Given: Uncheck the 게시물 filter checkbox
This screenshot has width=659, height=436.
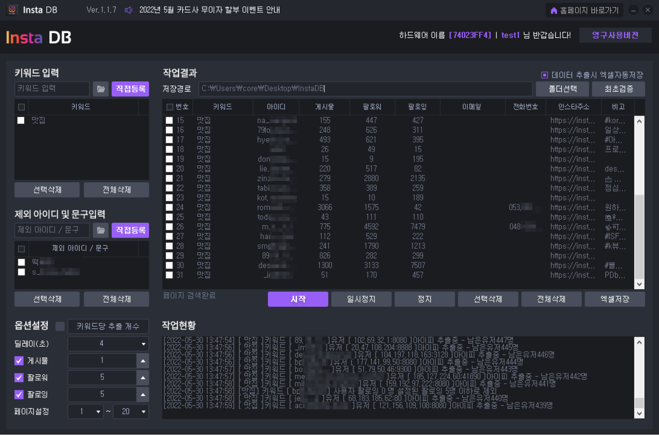Looking at the screenshot, I should [19, 361].
